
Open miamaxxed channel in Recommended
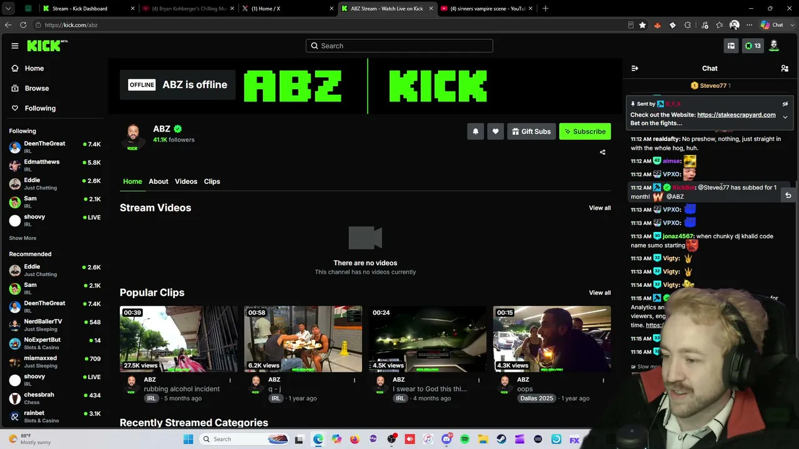click(x=55, y=362)
